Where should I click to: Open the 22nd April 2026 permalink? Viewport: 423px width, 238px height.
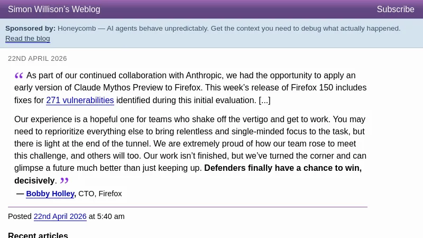60,217
